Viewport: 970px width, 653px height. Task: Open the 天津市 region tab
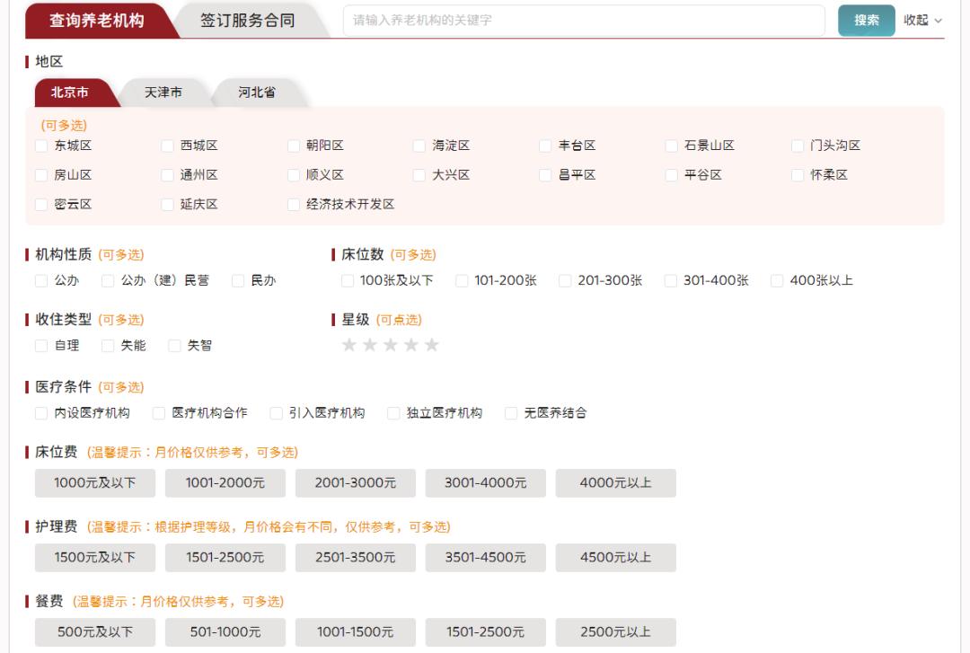click(x=163, y=91)
